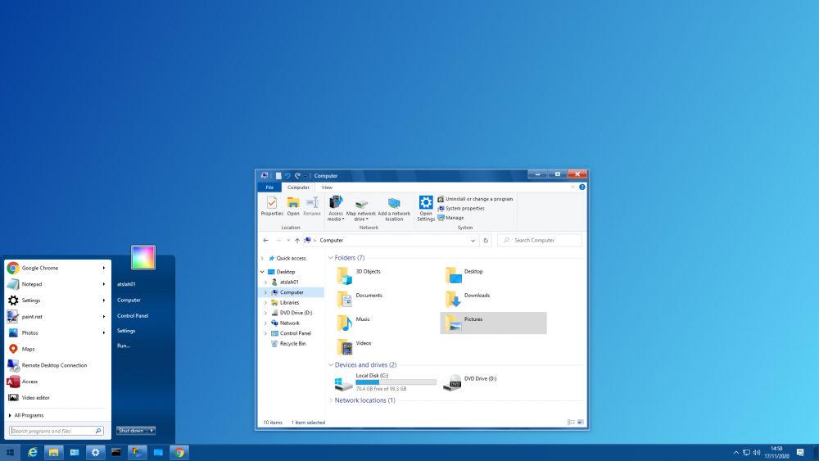This screenshot has height=461, width=819.
Task: Click the Open Settings gear in the ribbon
Action: (426, 203)
